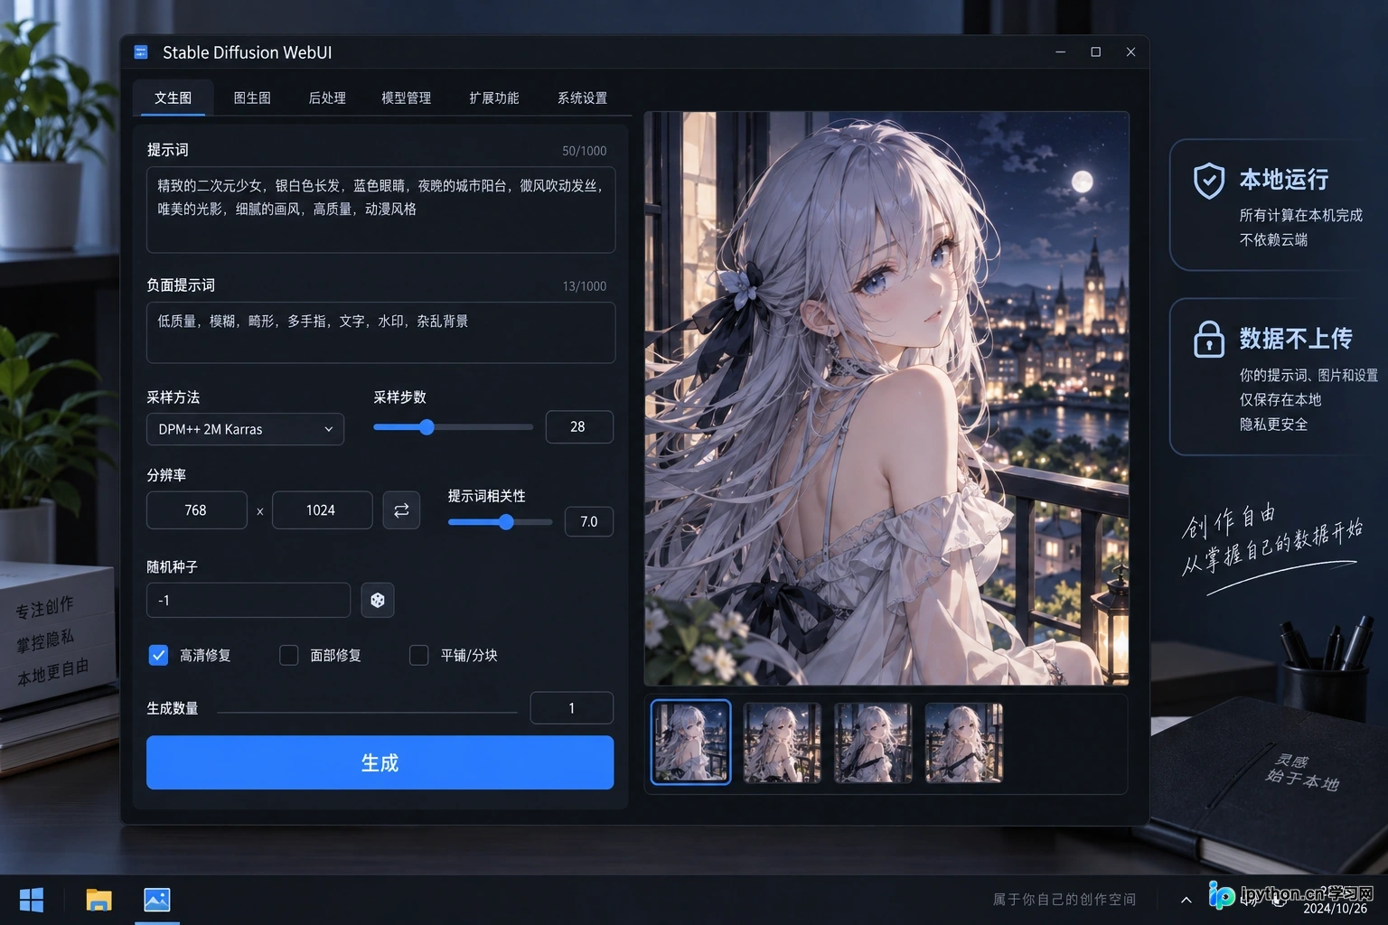Randomize the seed with the dice icon
This screenshot has height=925, width=1388.
tap(378, 600)
